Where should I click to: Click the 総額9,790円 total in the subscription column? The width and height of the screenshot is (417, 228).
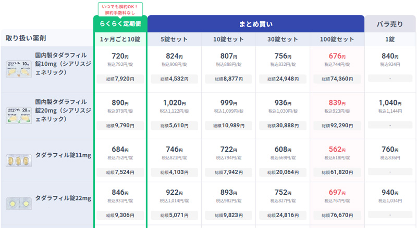click(x=120, y=126)
